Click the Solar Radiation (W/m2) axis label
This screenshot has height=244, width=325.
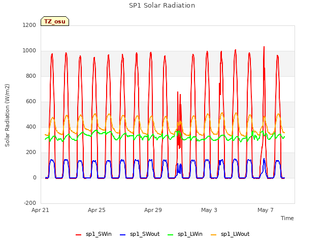[7, 115]
